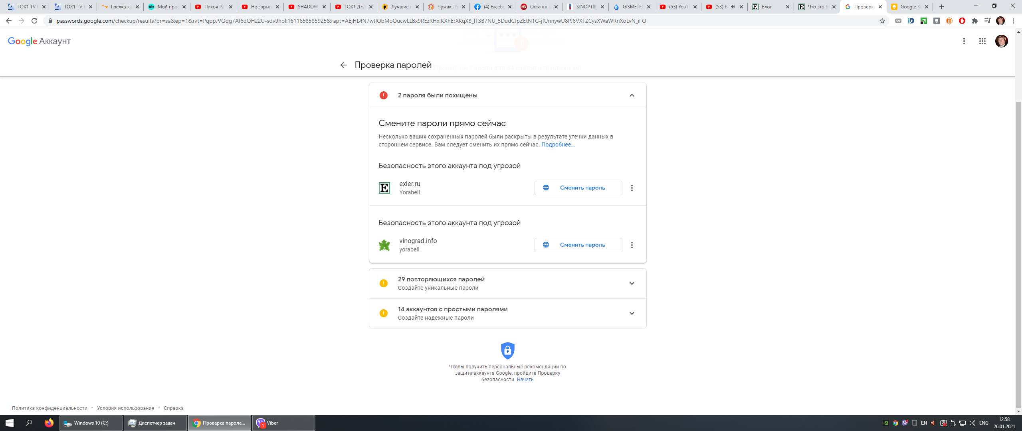Image resolution: width=1022 pixels, height=431 pixels.
Task: Switch to the Facebook browser tab
Action: pyautogui.click(x=493, y=7)
